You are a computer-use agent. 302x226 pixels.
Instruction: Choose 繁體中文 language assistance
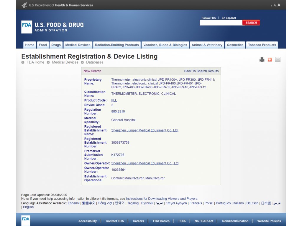click(88, 203)
